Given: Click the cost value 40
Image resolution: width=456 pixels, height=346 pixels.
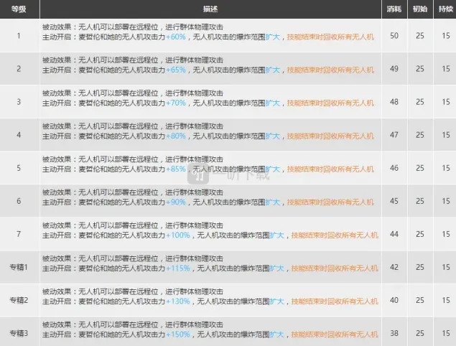Looking at the screenshot, I should 394,300.
